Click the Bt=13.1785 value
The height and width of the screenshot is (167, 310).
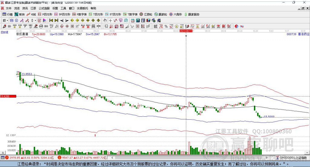coord(110,34)
